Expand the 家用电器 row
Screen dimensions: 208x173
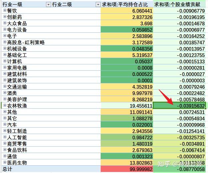pos(5,67)
